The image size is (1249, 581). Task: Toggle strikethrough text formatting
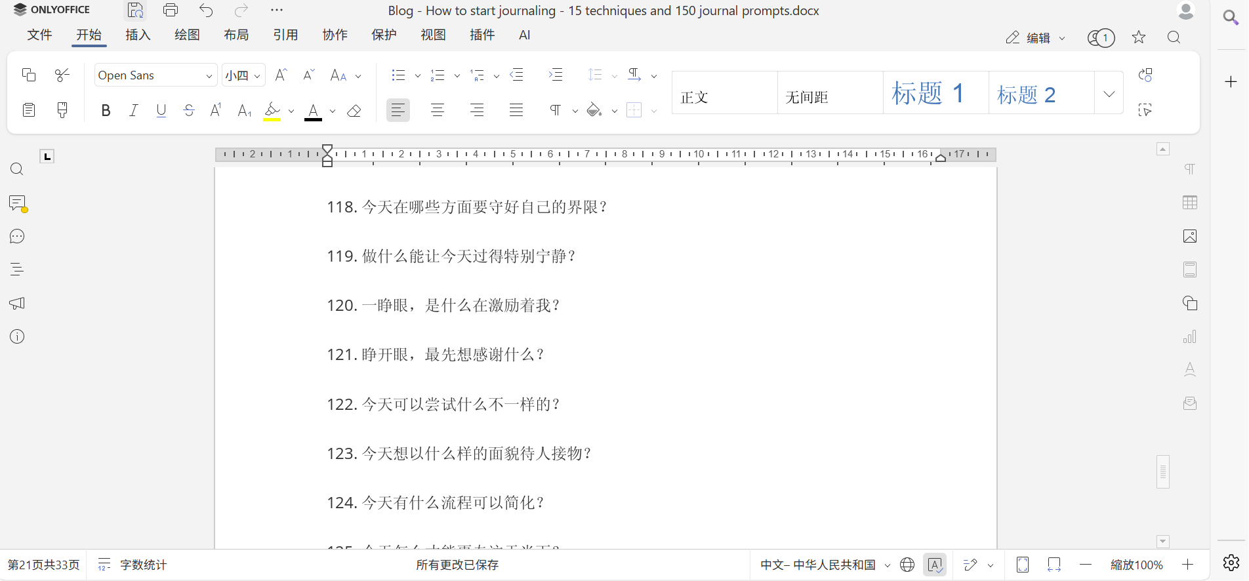click(189, 111)
